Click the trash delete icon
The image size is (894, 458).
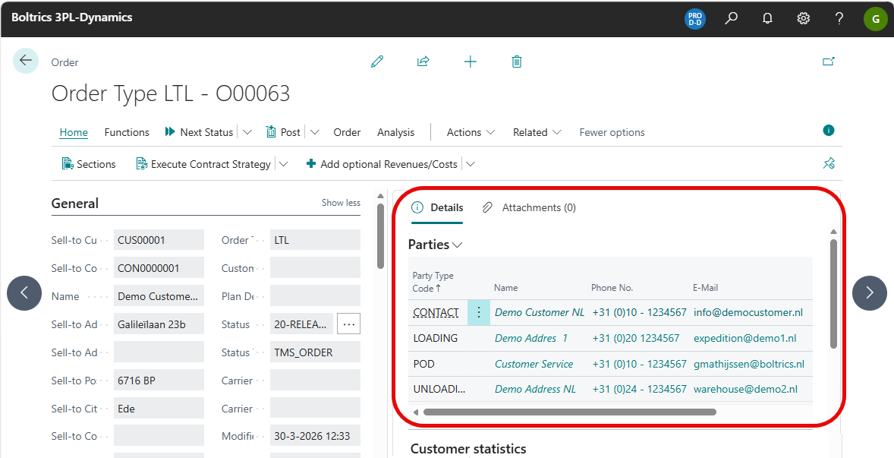pyautogui.click(x=517, y=62)
